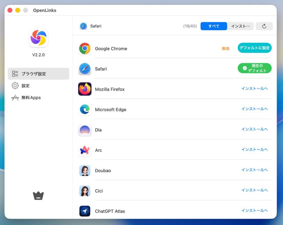Click the crown premium icon in sidebar
This screenshot has height=225, width=283.
point(38,196)
